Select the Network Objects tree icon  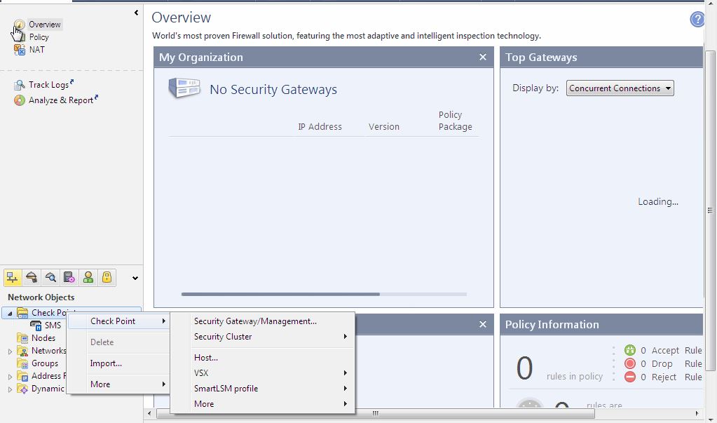(x=12, y=277)
